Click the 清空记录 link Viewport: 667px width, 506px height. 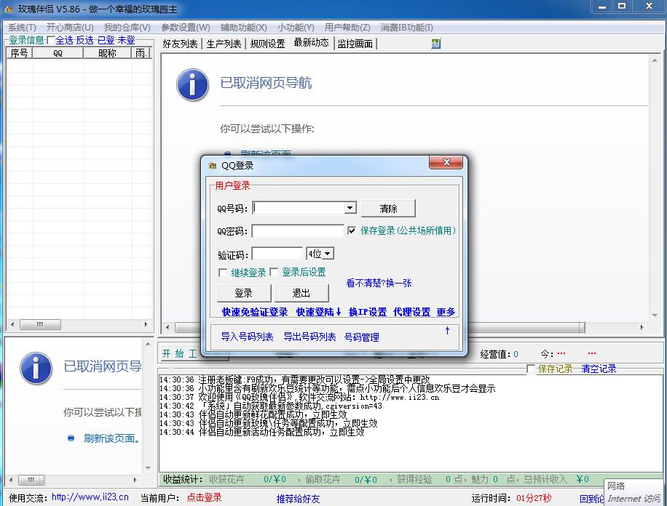coord(599,369)
